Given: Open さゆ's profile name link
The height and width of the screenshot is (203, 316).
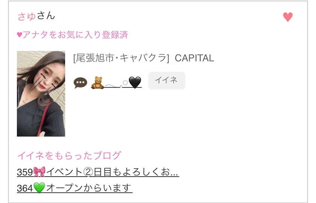Looking at the screenshot, I should click(x=27, y=16).
